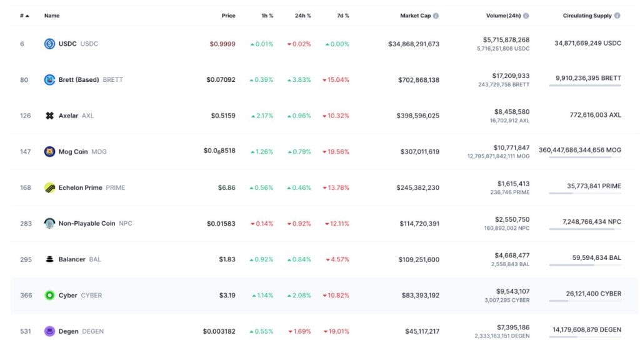The image size is (640, 350).
Task: Click the PRIME circulating supply progress bar
Action: point(585,193)
